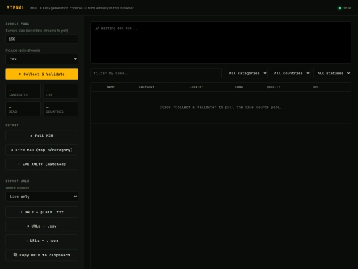358x269 pixels.
Task: Click the NAME column header
Action: coord(111,87)
